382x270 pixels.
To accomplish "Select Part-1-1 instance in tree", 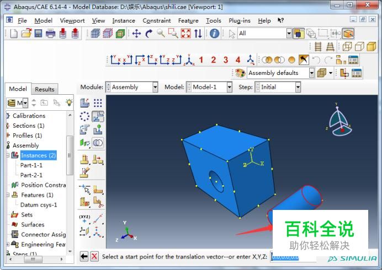I will (x=31, y=165).
